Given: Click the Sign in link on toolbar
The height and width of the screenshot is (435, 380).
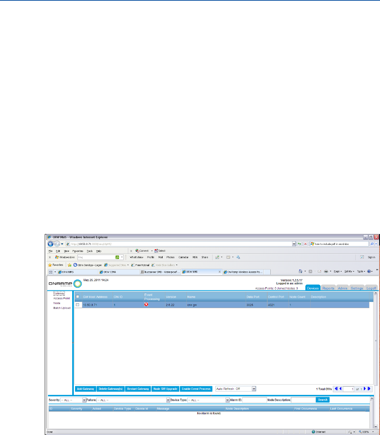Looking at the screenshot, I should 372,257.
